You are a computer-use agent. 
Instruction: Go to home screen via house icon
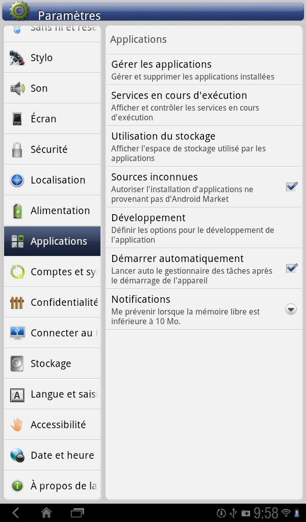(46, 513)
